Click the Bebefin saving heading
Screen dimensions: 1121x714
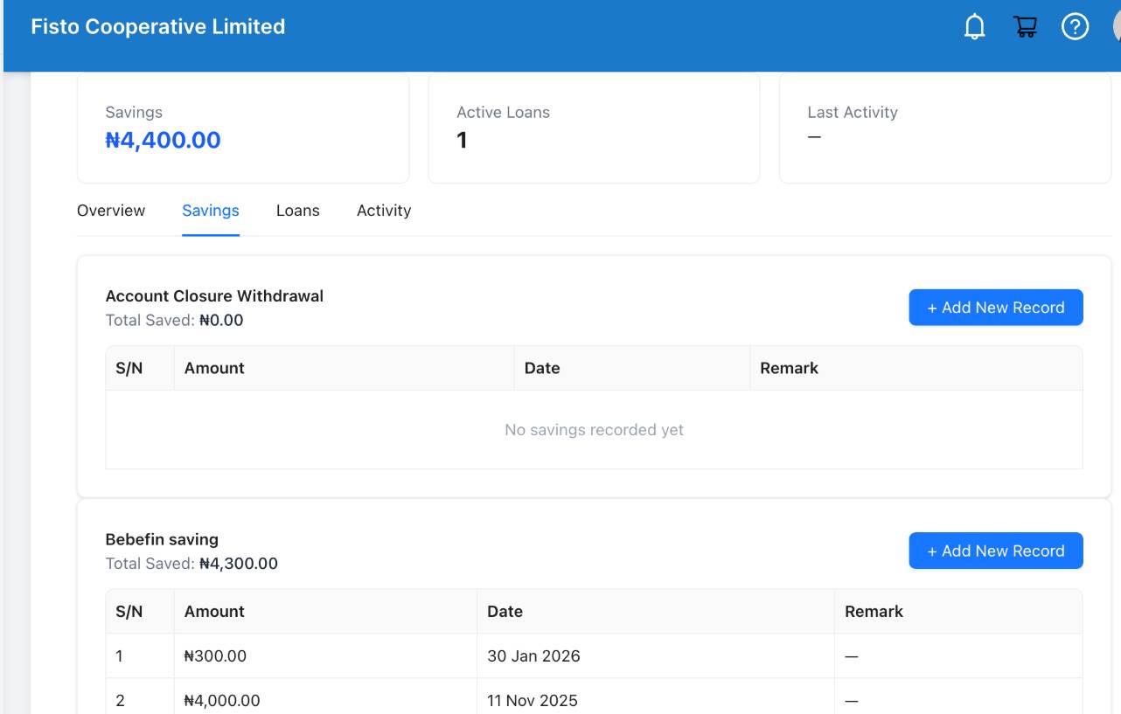pyautogui.click(x=162, y=539)
